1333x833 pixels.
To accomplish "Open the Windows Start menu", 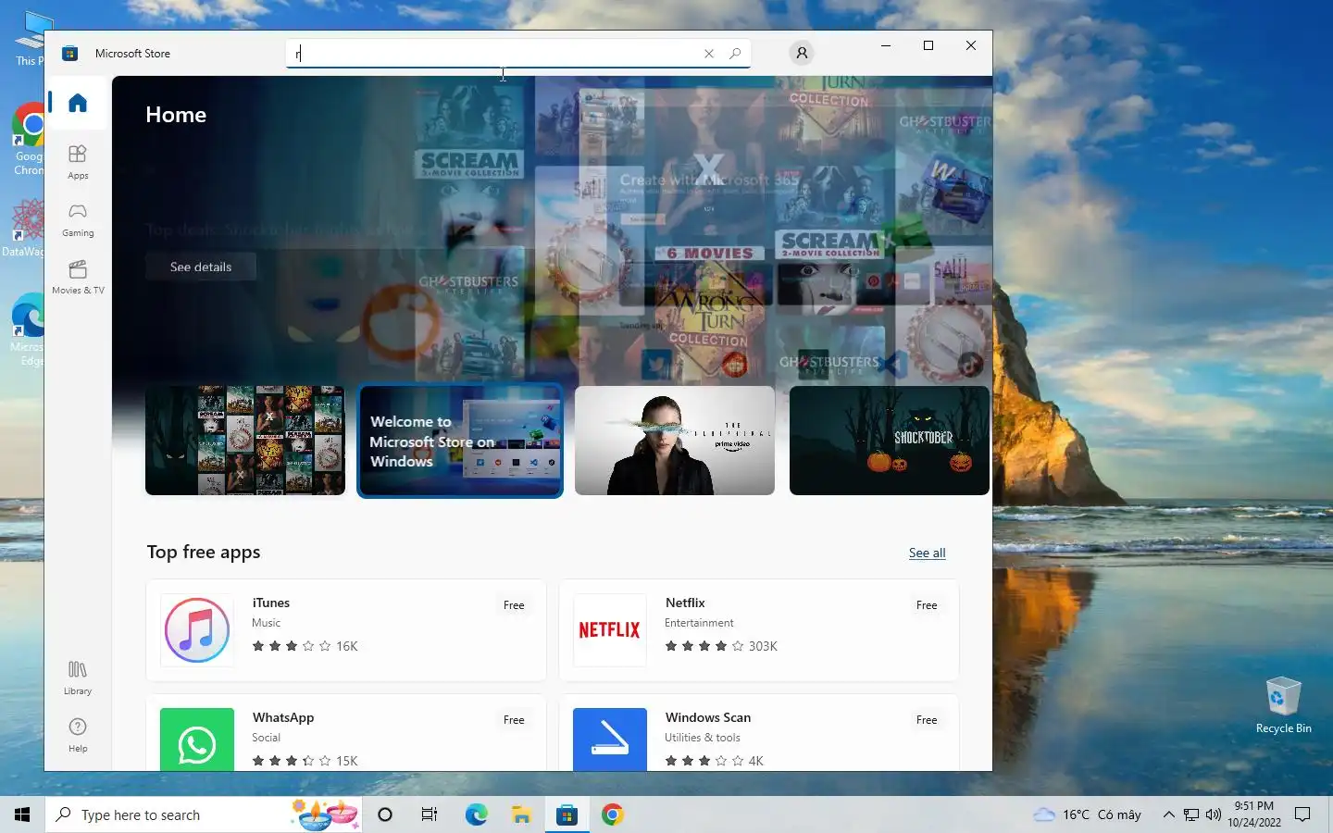I will click(22, 814).
